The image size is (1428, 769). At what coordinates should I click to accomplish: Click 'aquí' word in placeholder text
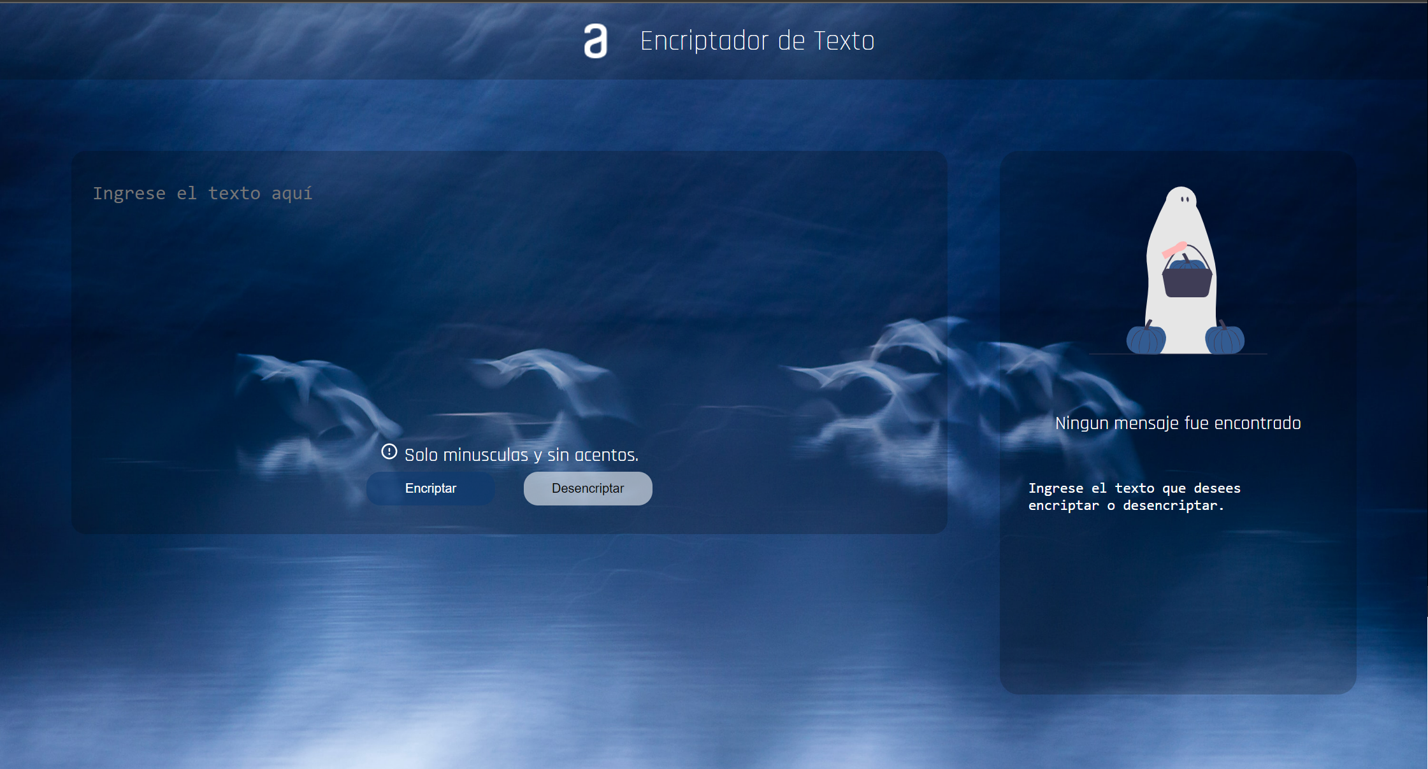tap(292, 194)
